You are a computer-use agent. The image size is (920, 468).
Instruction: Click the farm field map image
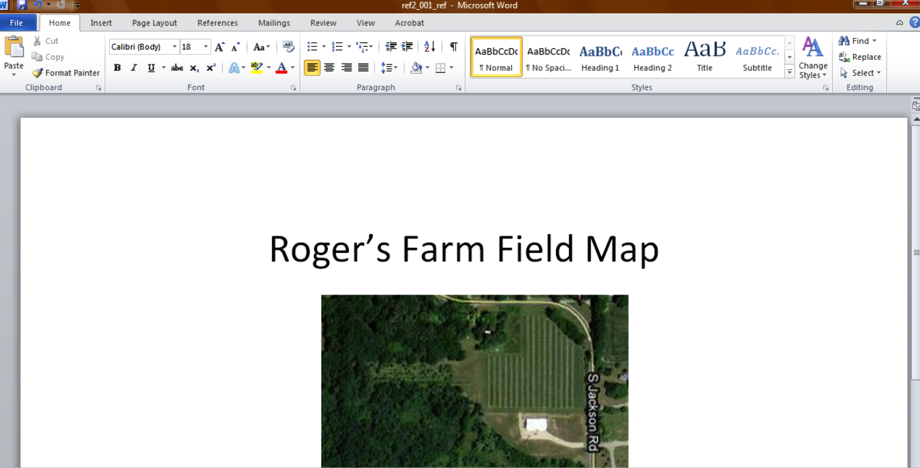coord(474,381)
